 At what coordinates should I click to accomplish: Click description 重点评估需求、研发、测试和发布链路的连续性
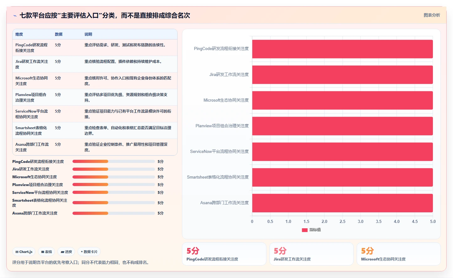[x=126, y=45]
